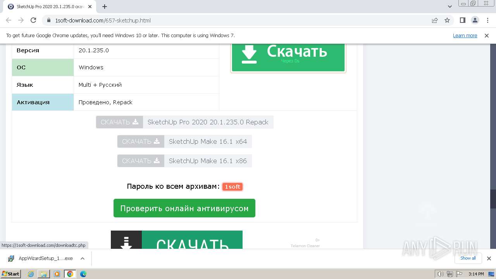Image resolution: width=496 pixels, height=279 pixels.
Task: Bookmark this page with the star
Action: pos(447,21)
